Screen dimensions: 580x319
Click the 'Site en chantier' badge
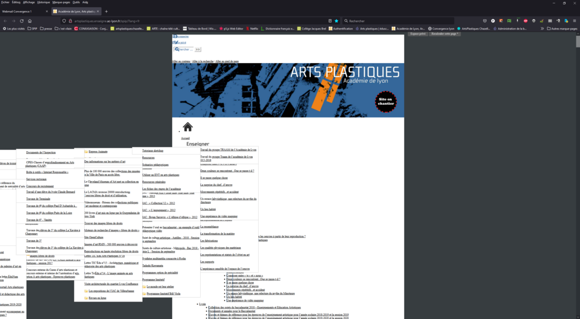(x=386, y=101)
